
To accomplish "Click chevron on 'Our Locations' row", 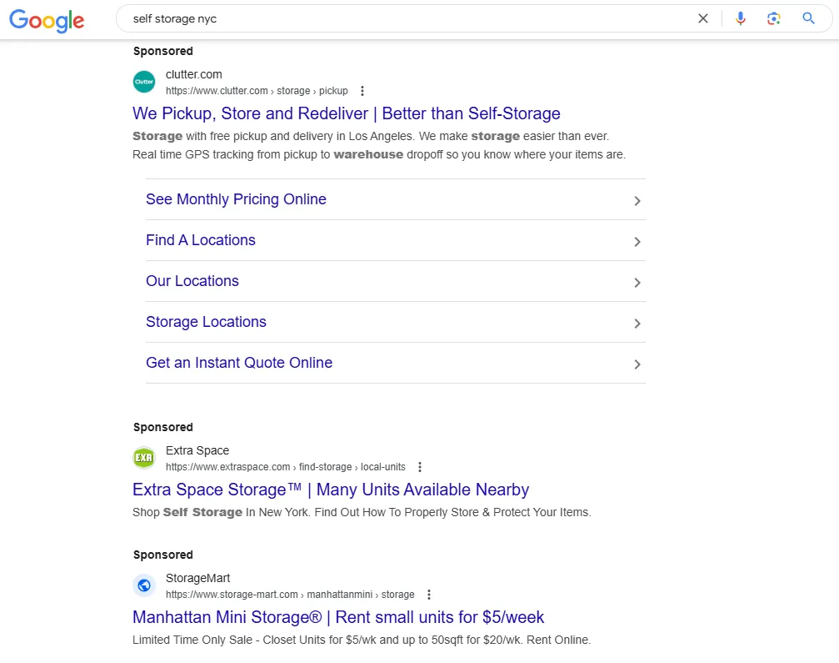I will (x=637, y=282).
